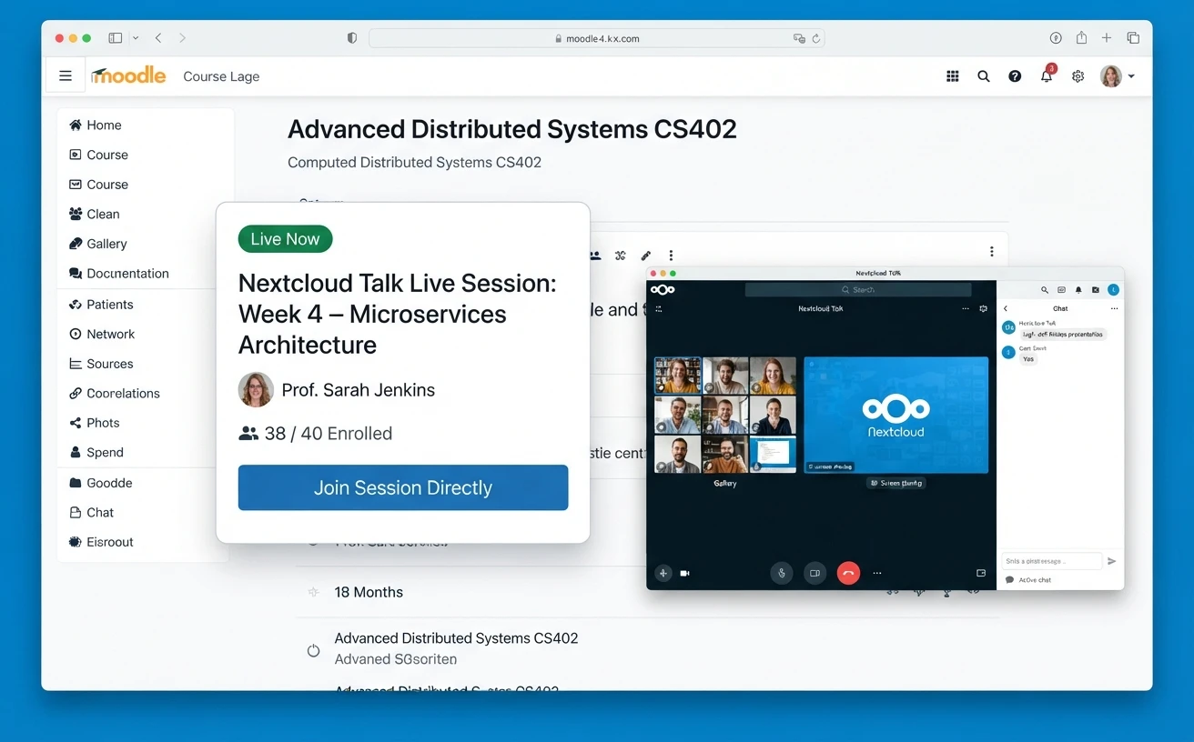This screenshot has width=1194, height=742.
Task: Click the message input in Talk chat
Action: tap(1052, 561)
